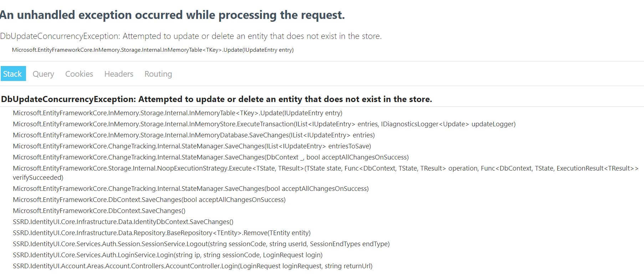The width and height of the screenshot is (644, 274).
Task: Expand the InMemoryTable.Update stack frame
Action: [177, 113]
